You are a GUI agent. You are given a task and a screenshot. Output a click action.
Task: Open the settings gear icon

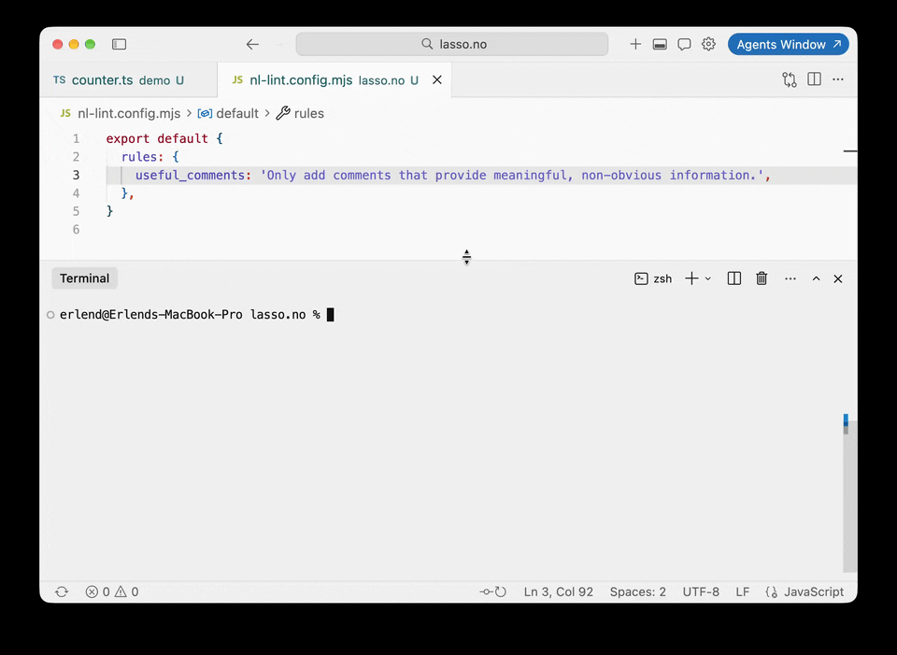pos(709,44)
